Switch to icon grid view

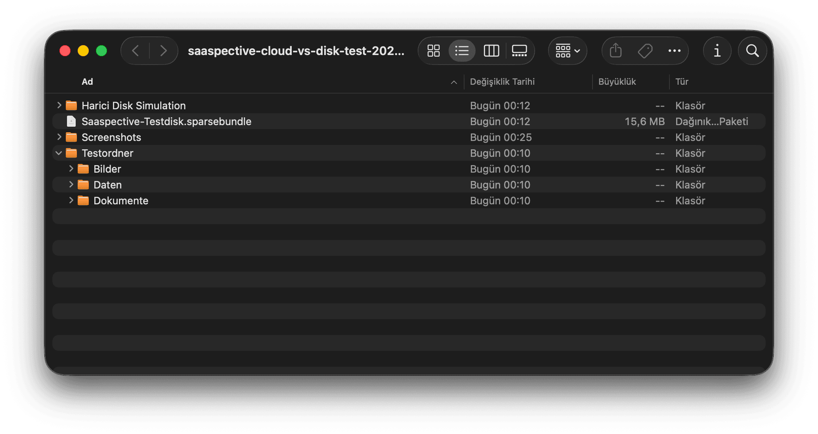[x=434, y=51]
